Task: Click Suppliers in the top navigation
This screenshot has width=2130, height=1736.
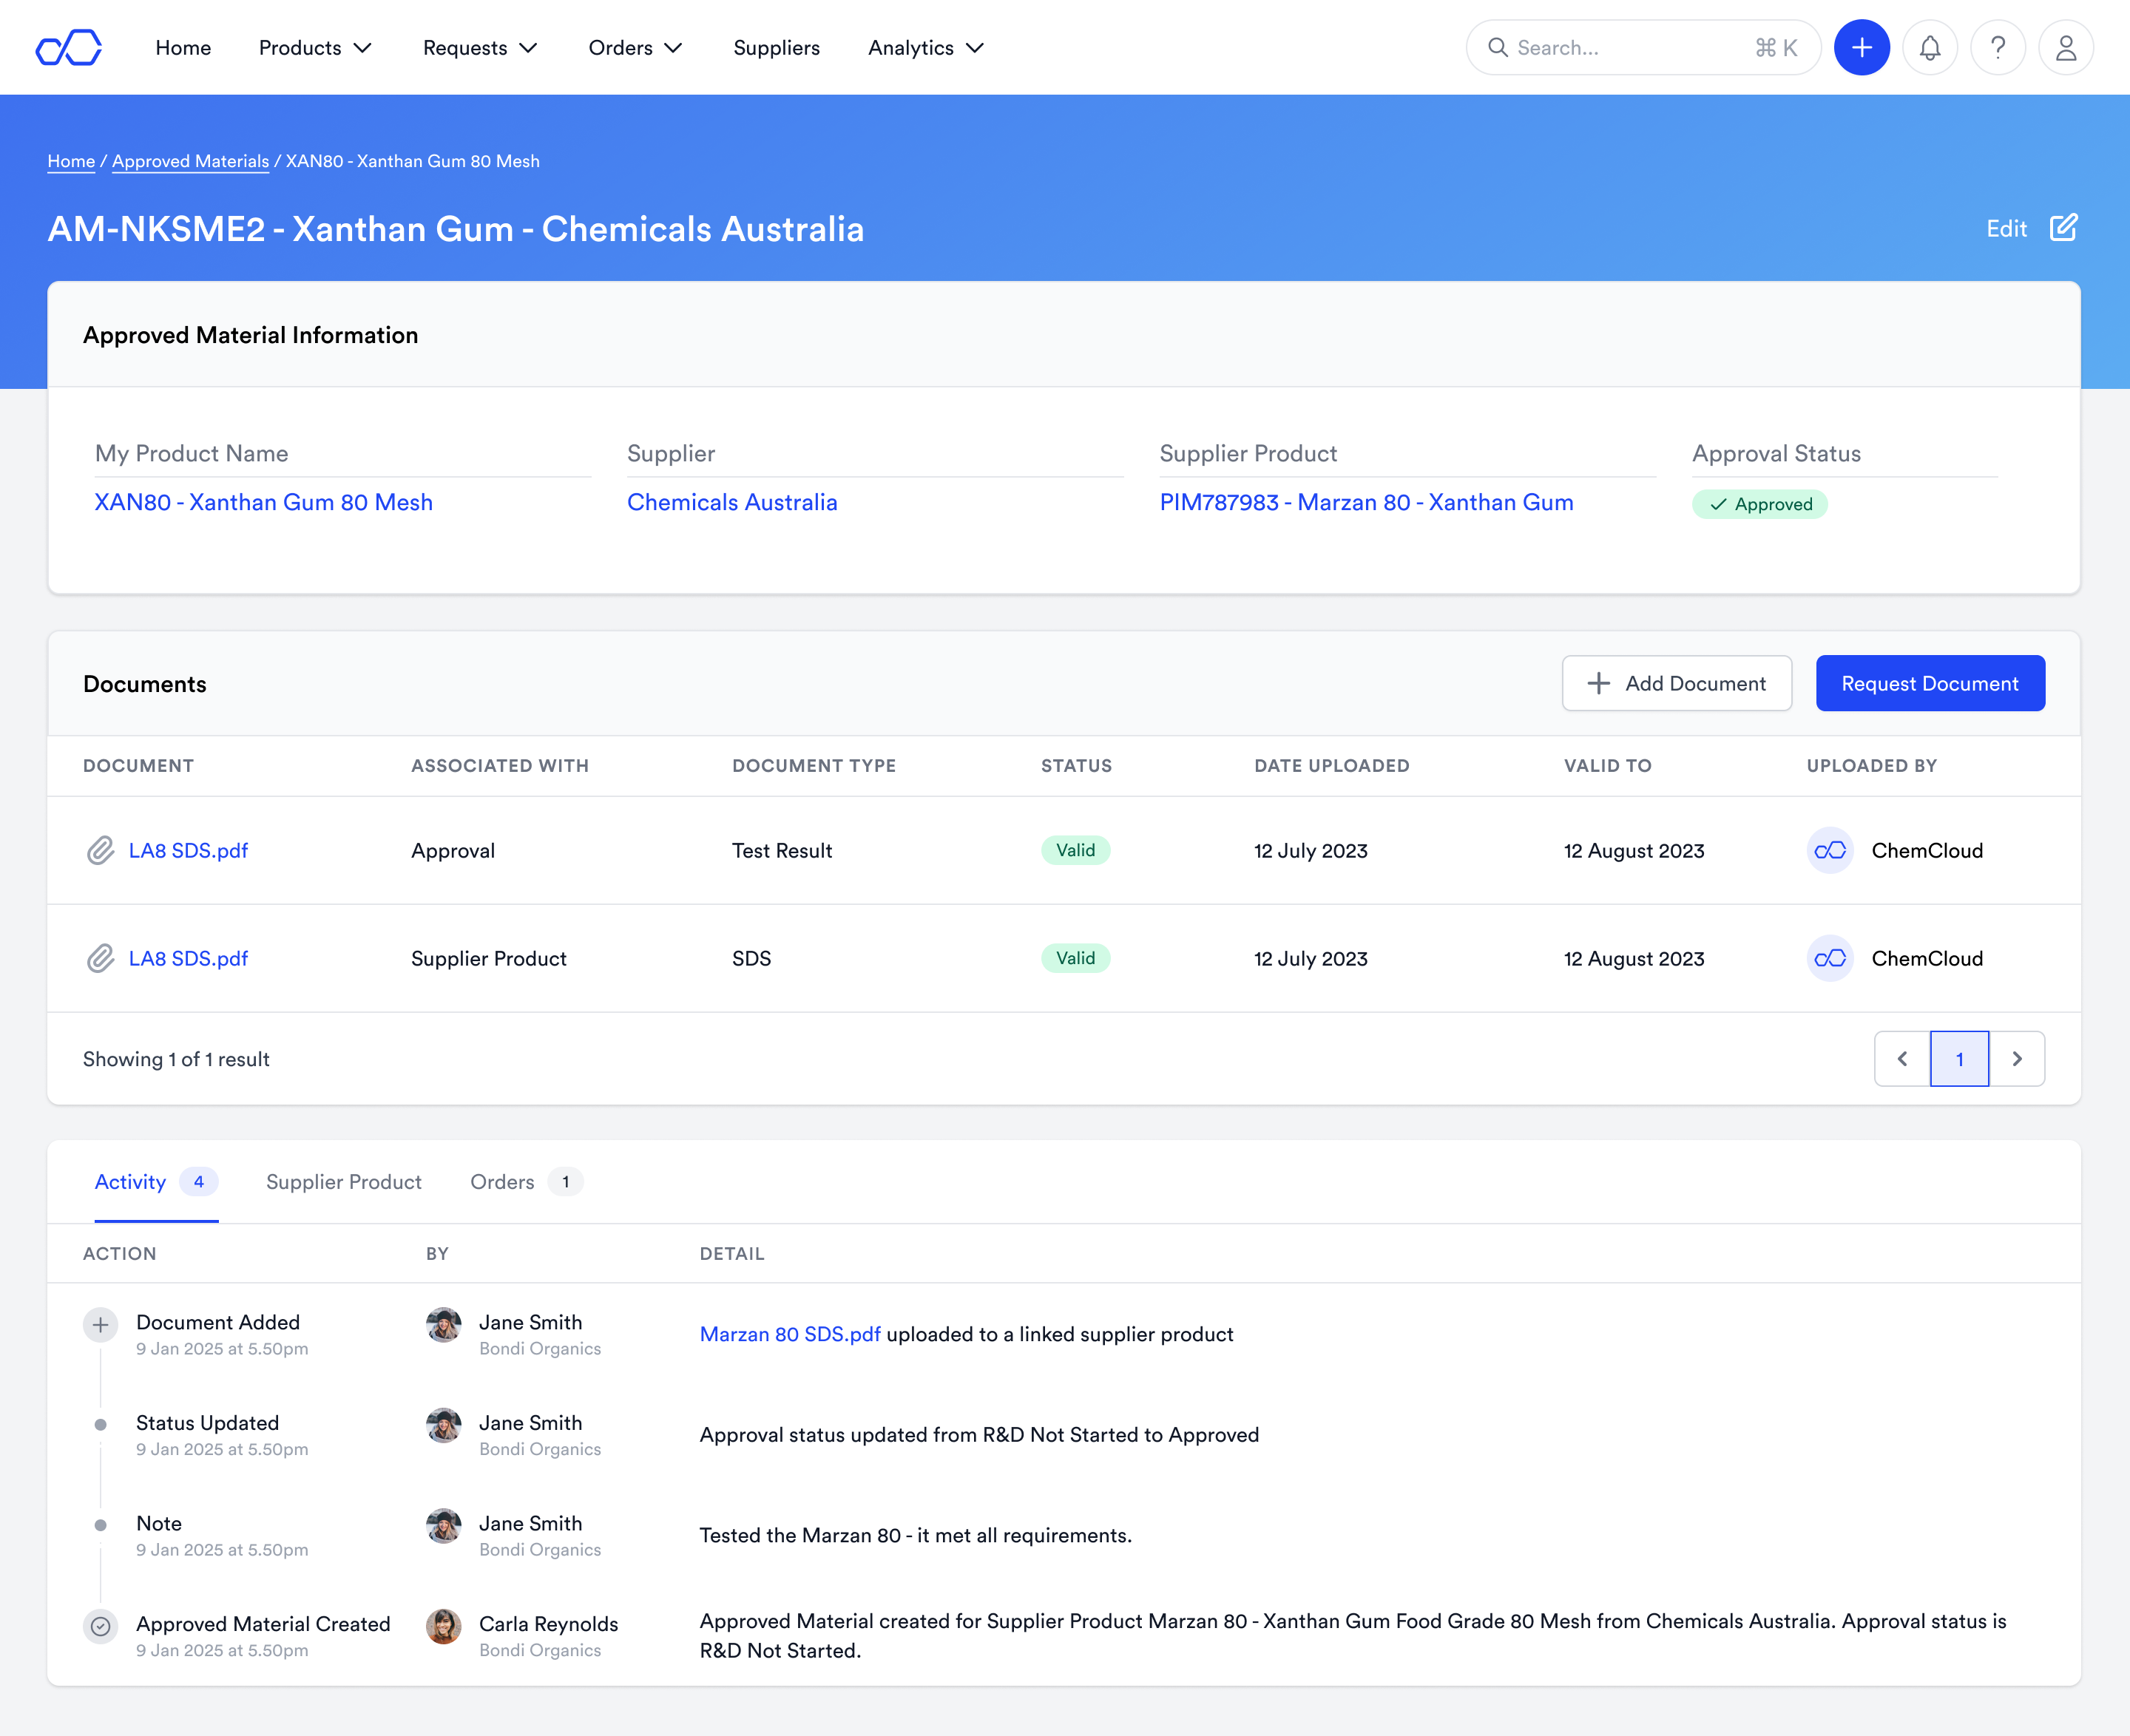Action: pos(777,47)
